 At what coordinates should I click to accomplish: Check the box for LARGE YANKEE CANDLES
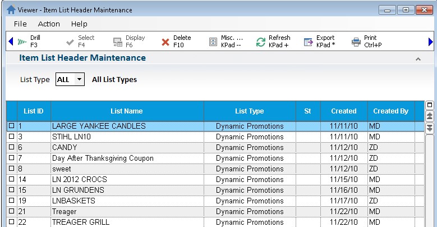[x=11, y=126]
